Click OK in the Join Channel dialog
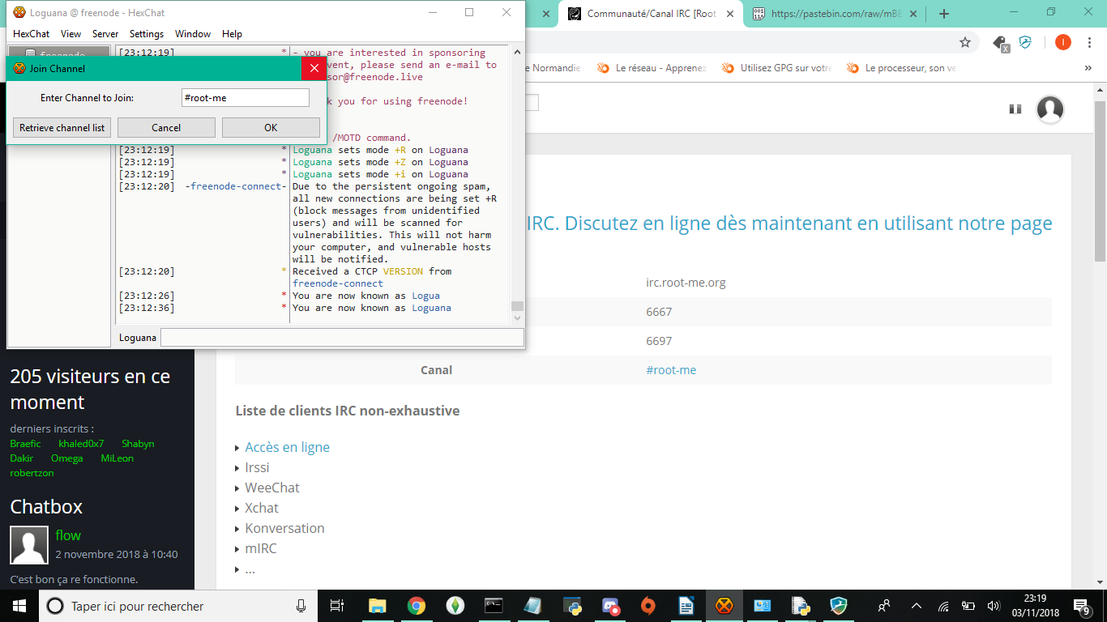 coord(271,127)
